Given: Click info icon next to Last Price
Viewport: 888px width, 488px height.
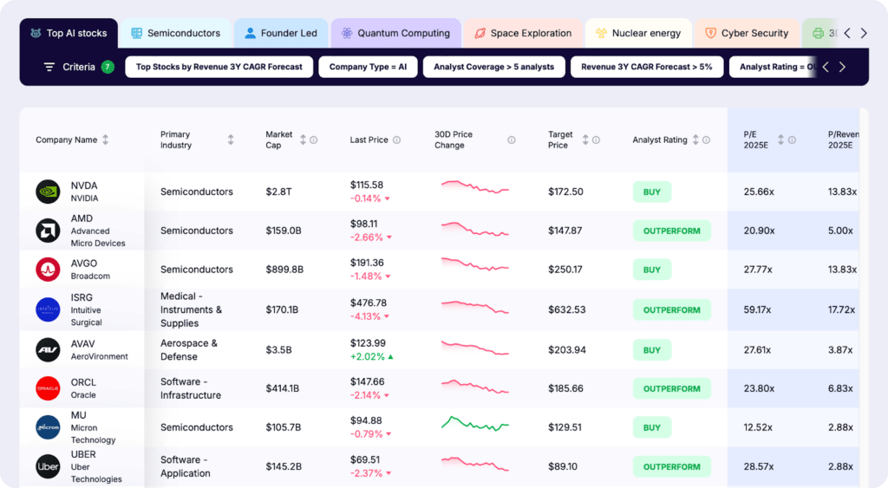Looking at the screenshot, I should (x=396, y=140).
